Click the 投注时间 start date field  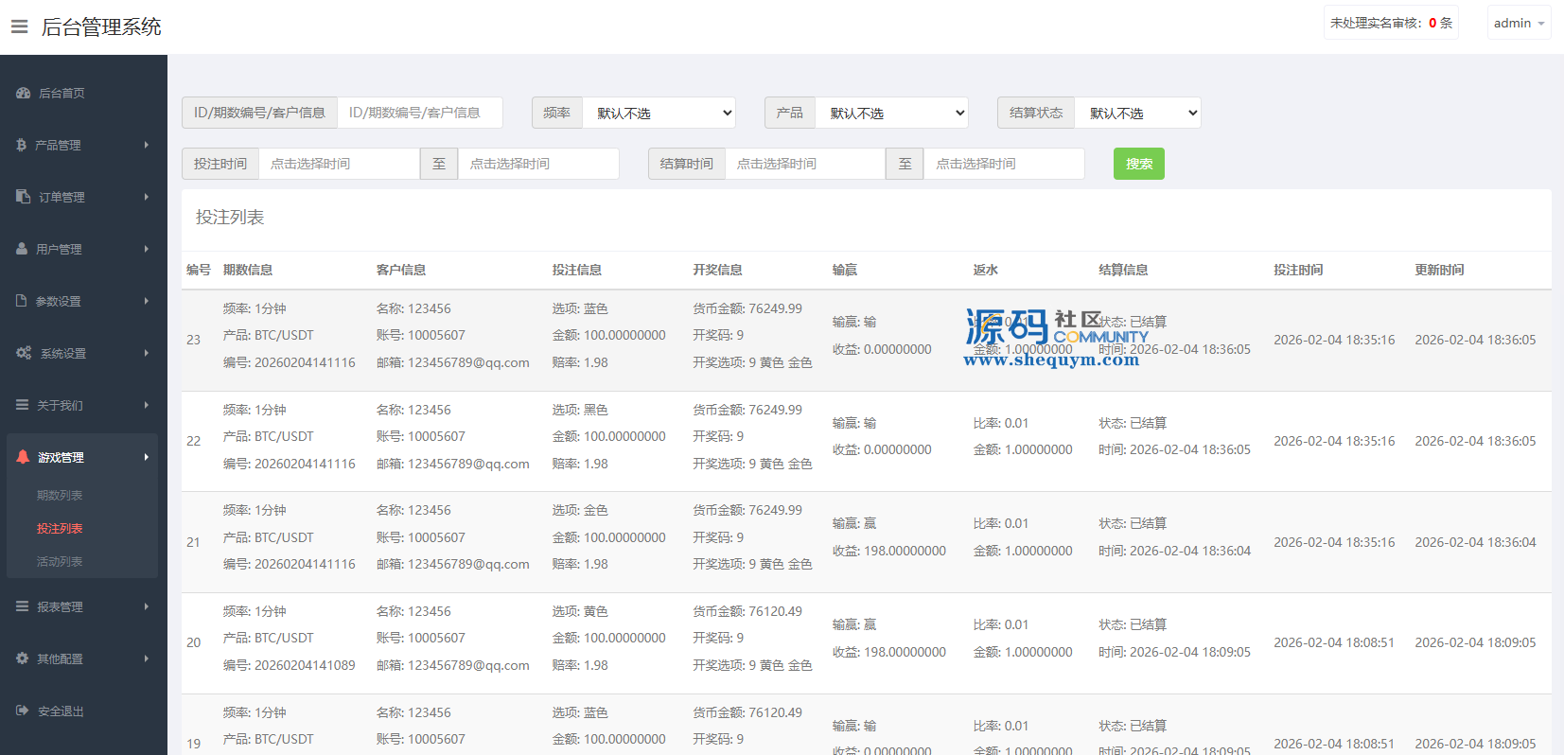point(339,164)
